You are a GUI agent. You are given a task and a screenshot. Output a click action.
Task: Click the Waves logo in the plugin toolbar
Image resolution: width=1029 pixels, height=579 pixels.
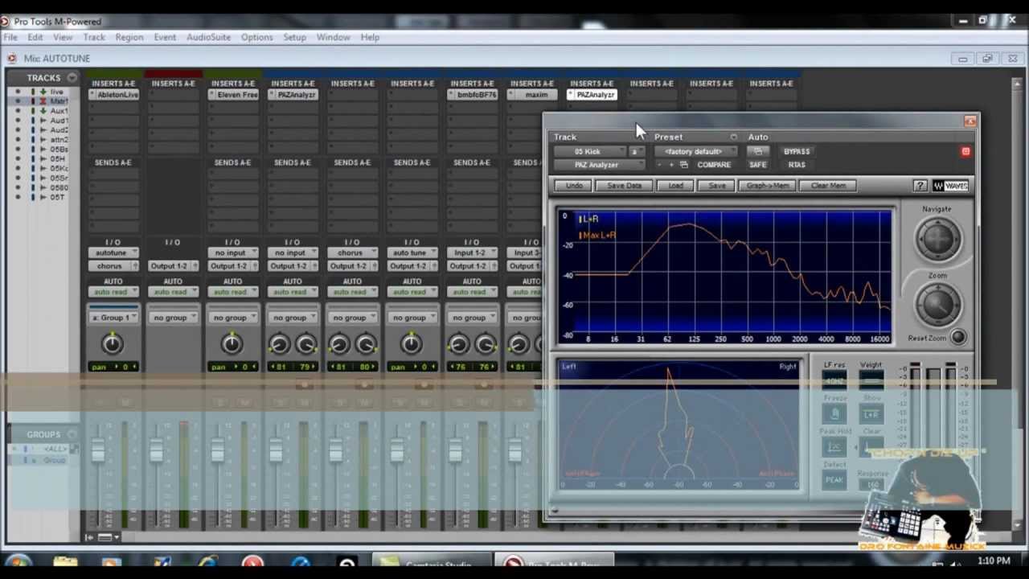tap(950, 186)
